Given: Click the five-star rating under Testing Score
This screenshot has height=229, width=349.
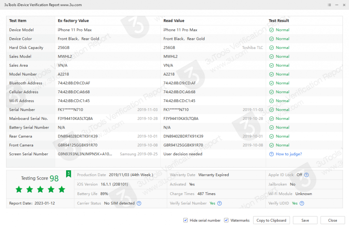Looking at the screenshot, I should (40, 189).
